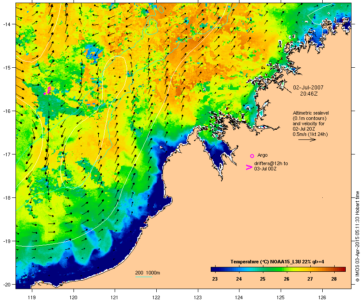Click the colorbar tick label 27
The image size is (363, 301).
[x=310, y=279]
